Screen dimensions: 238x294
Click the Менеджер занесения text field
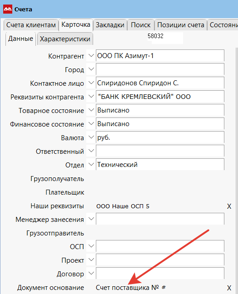pos(160,219)
